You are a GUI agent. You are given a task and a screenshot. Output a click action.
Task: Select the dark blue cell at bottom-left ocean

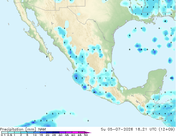click(33, 122)
